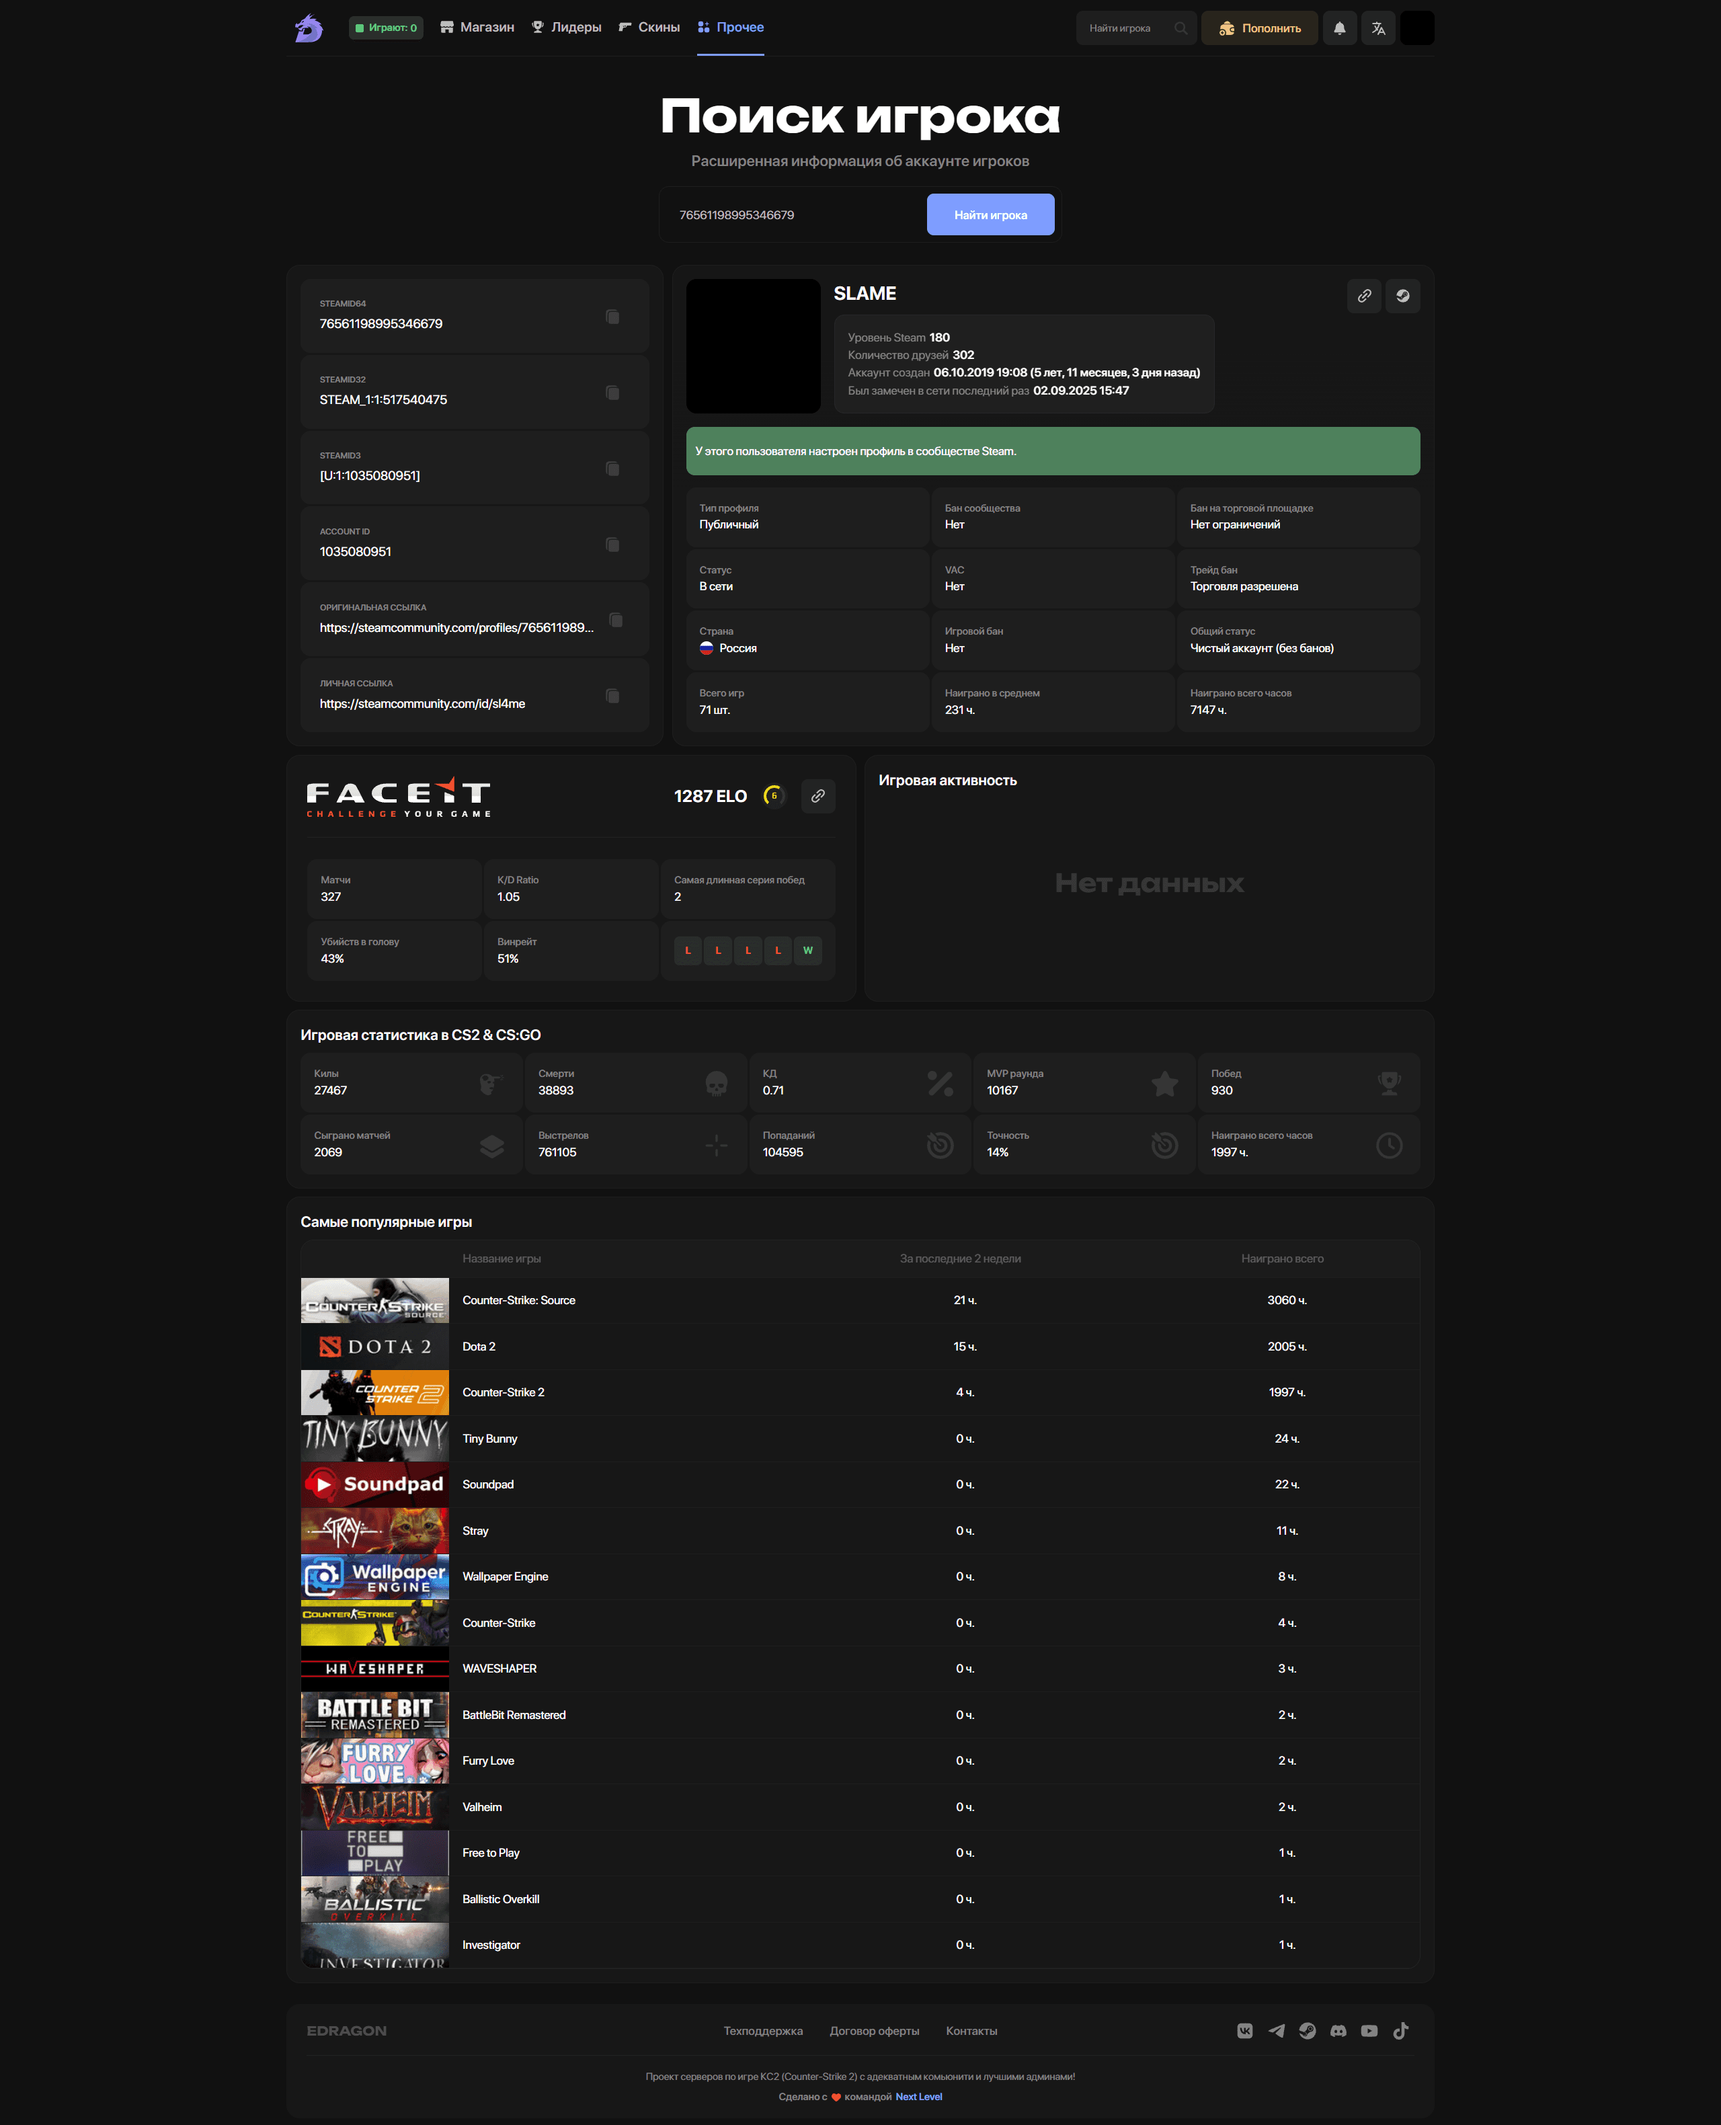
Task: Click the Ballistic Overkill game name
Action: (501, 1900)
